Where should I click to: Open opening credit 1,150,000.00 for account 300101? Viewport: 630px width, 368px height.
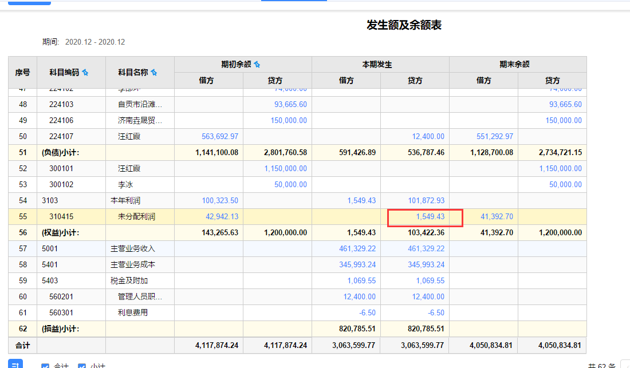[x=285, y=169]
